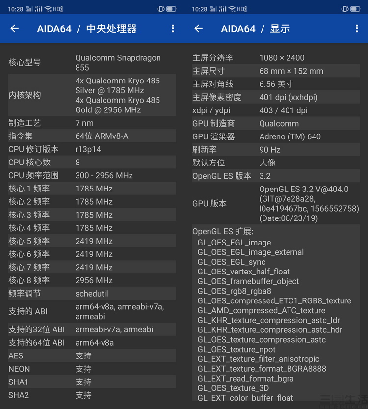Tap the 核心 5 频率 row

click(92, 241)
